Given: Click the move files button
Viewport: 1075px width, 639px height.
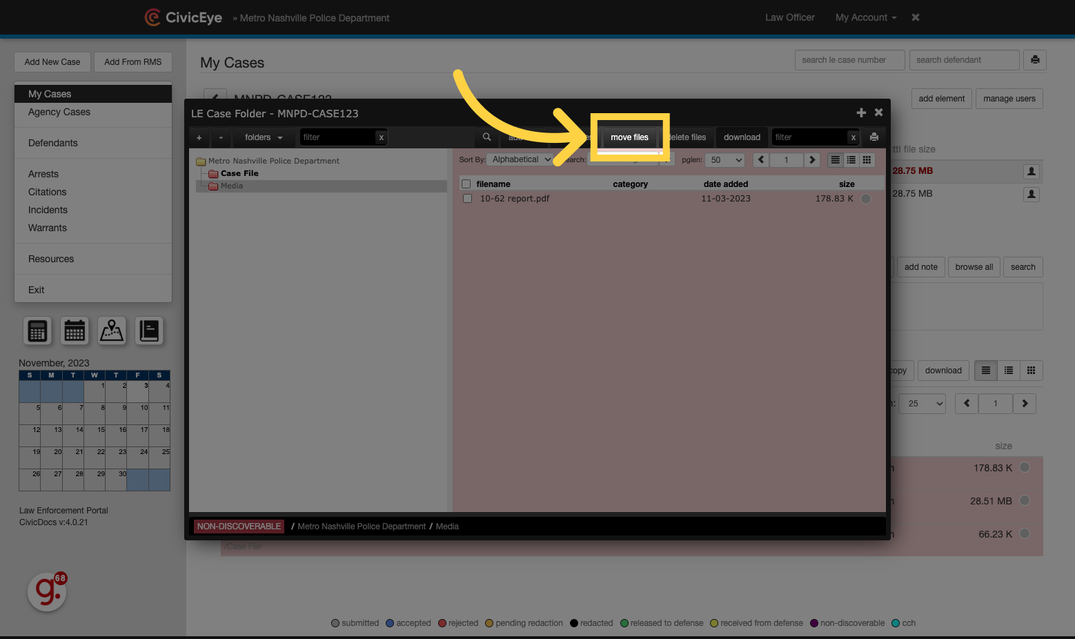Looking at the screenshot, I should 629,137.
